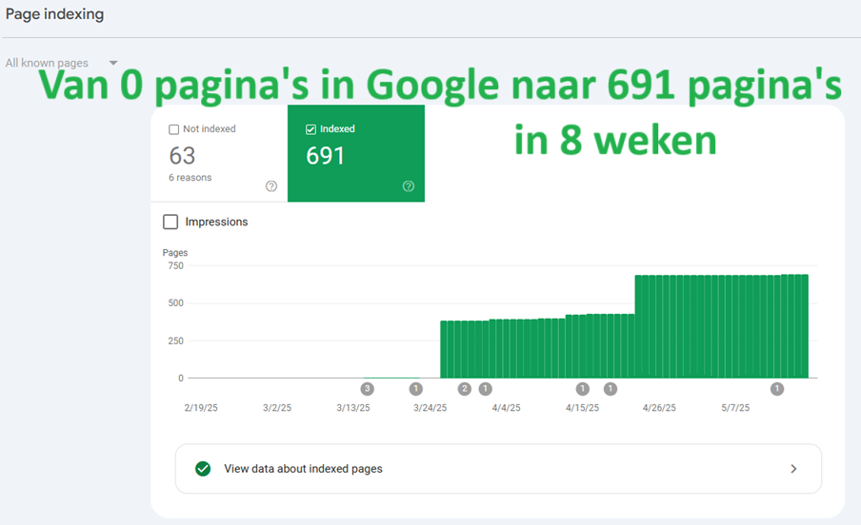Click help icon in Not indexed card
Screen dimensions: 861x525
click(x=271, y=186)
